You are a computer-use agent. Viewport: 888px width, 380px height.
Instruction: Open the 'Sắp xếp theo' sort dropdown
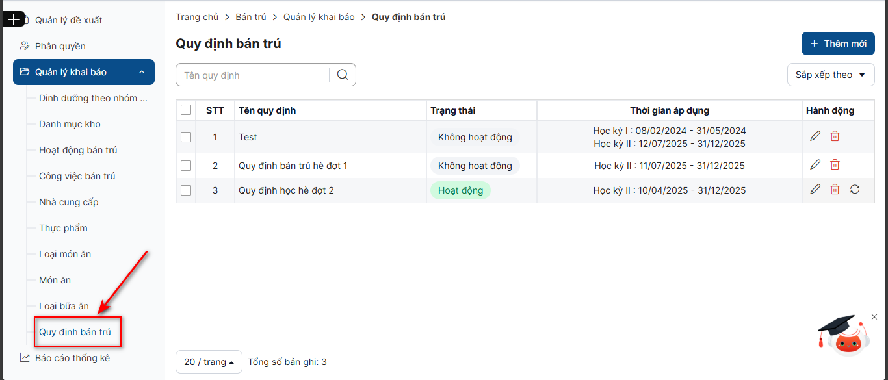[x=830, y=75]
